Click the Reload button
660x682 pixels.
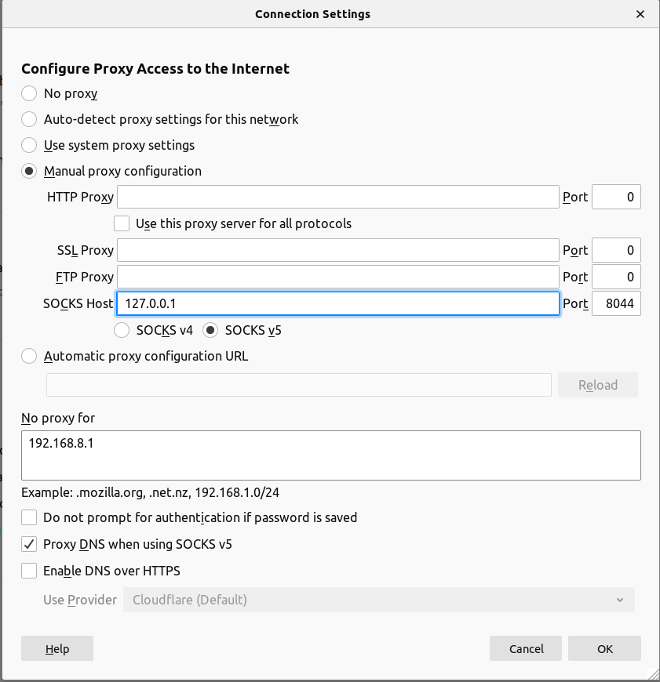tap(597, 384)
